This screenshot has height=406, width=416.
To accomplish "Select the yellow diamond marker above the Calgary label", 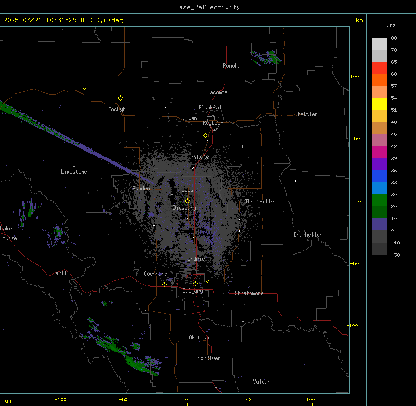I will click(x=195, y=284).
